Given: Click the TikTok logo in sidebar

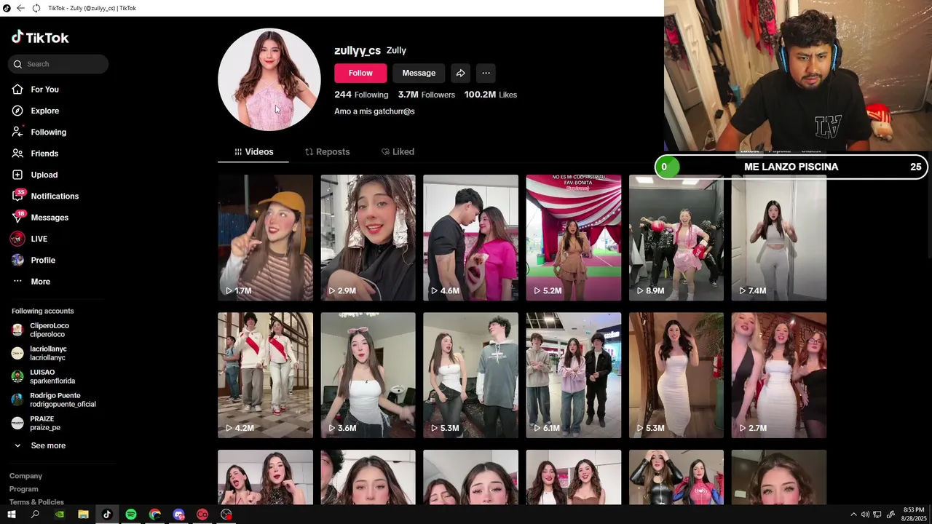Looking at the screenshot, I should 40,37.
